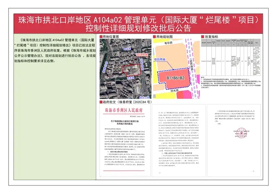Click the red official seal on the third page
Screen dimensions: 277x194
[242, 133]
